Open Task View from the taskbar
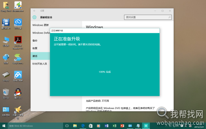Image resolution: width=206 pixels, height=129 pixels. click(67, 126)
